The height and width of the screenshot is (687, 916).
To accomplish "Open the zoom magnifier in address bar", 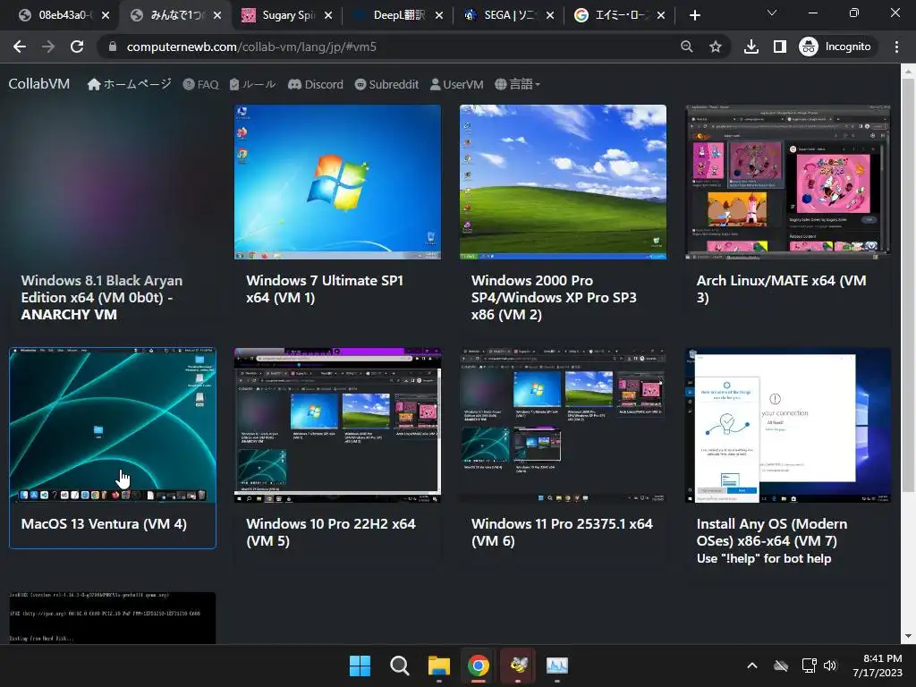I will (687, 47).
